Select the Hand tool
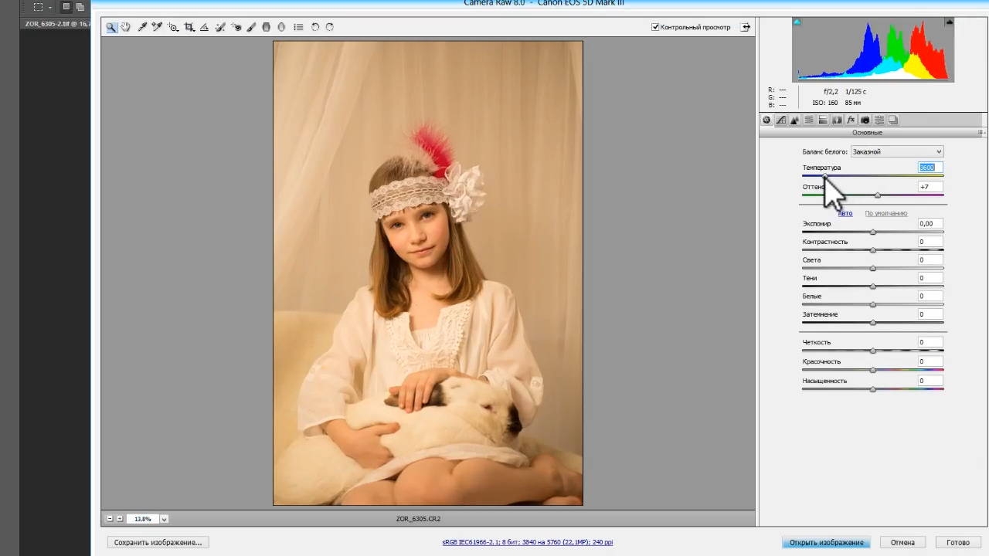The height and width of the screenshot is (556, 989). pyautogui.click(x=125, y=27)
